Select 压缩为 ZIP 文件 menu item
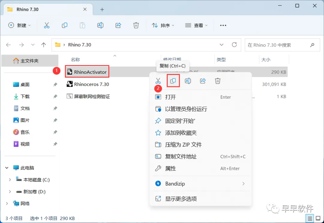The image size is (324, 223). pyautogui.click(x=200, y=145)
